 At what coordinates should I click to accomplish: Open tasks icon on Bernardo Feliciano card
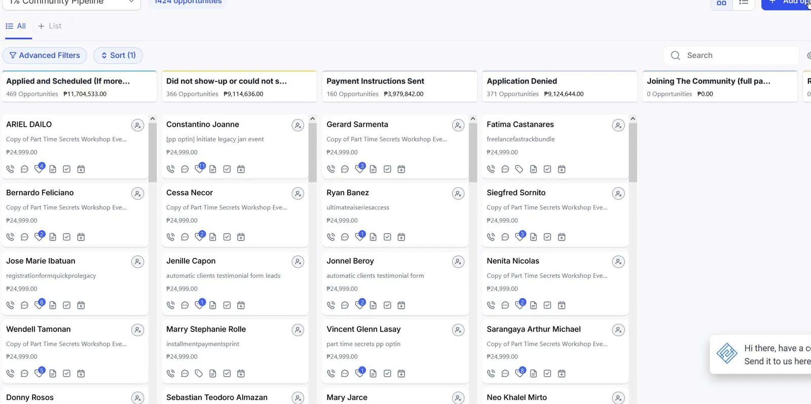click(x=66, y=237)
